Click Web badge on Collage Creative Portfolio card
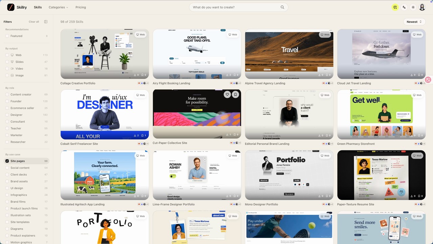The image size is (433, 244). pyautogui.click(x=140, y=35)
